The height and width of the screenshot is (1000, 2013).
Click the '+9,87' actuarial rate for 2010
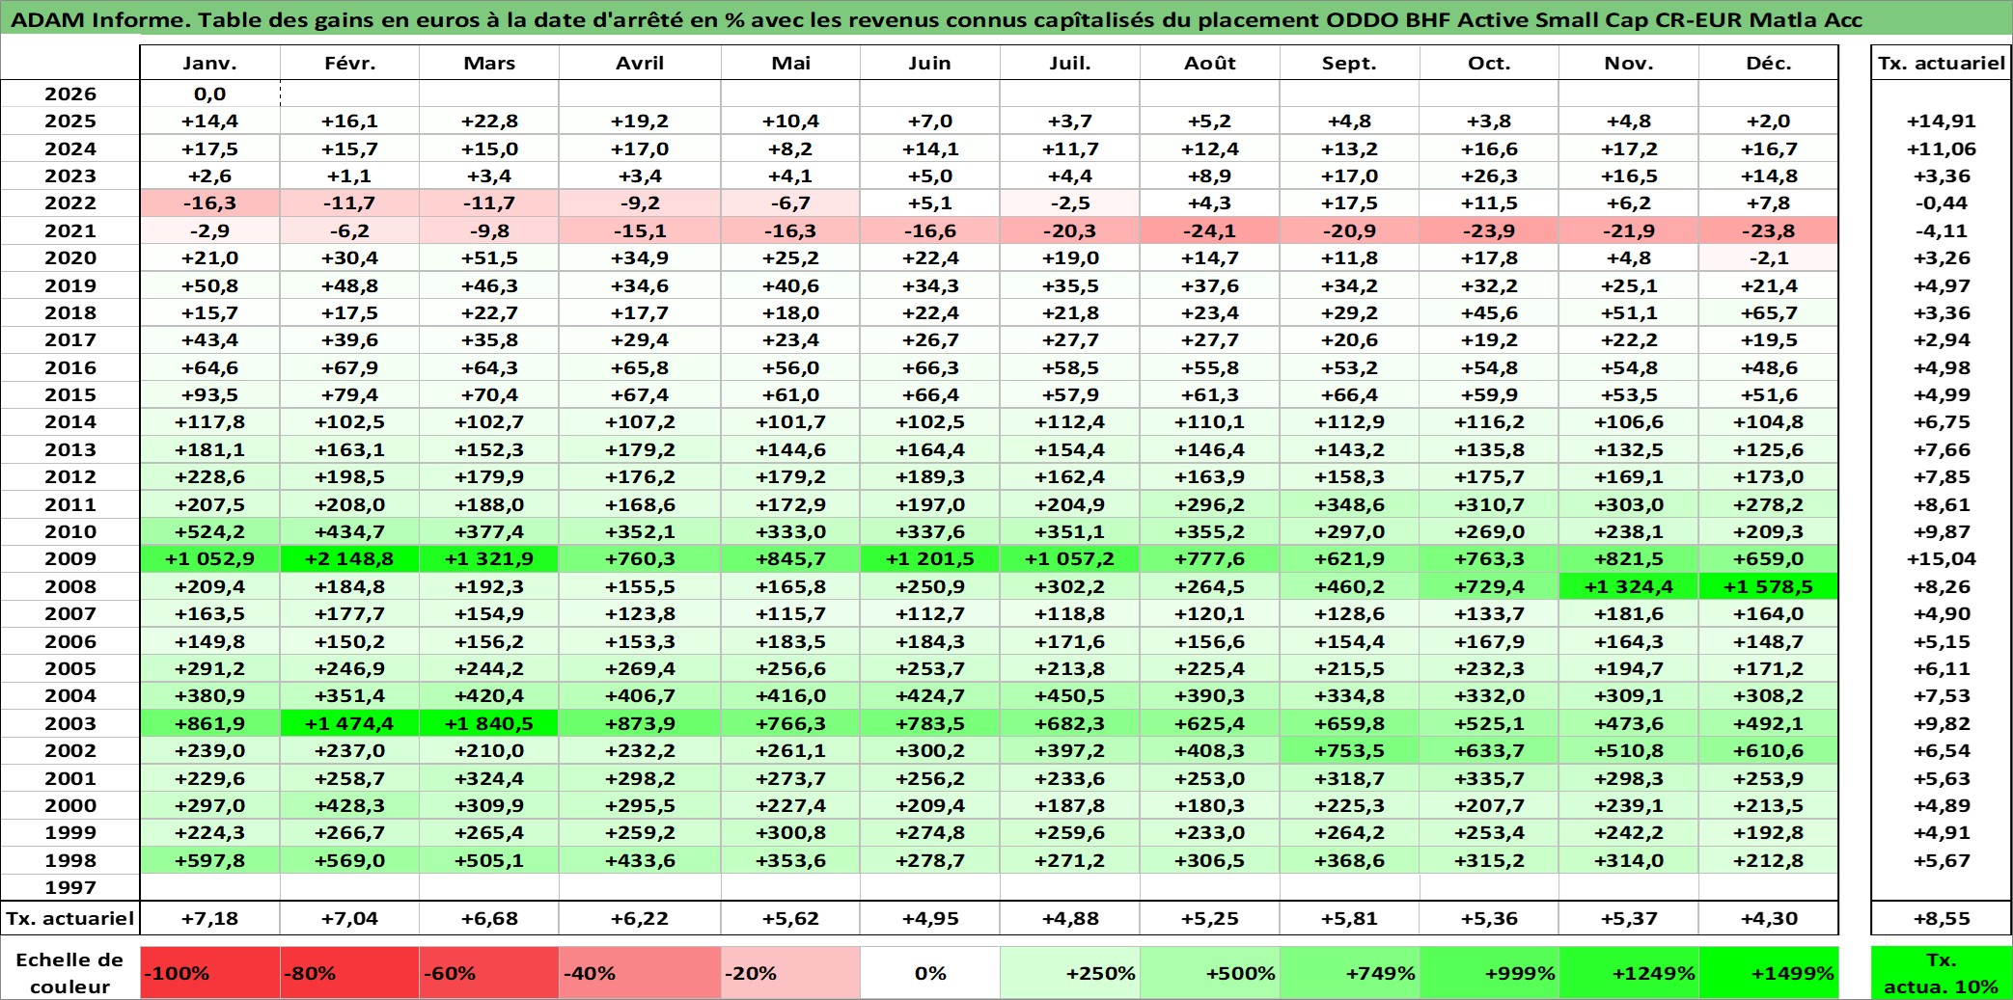click(1942, 531)
